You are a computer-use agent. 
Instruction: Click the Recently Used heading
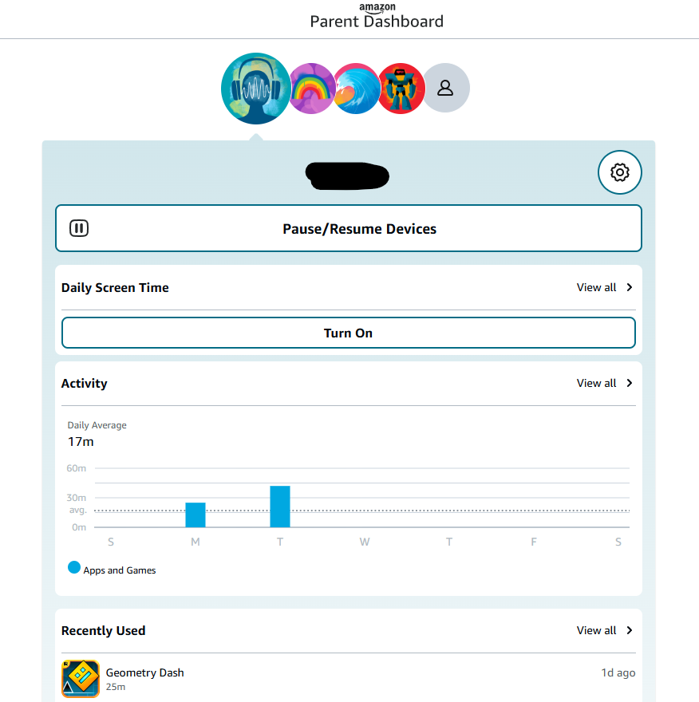point(104,631)
